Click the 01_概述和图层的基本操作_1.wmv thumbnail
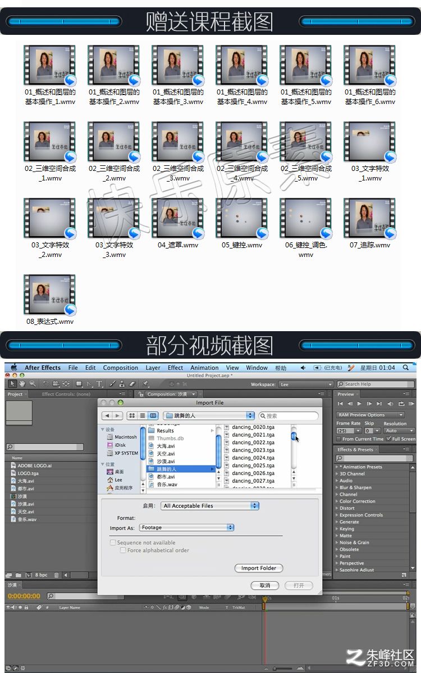Image resolution: width=421 pixels, height=673 pixels. (x=50, y=66)
